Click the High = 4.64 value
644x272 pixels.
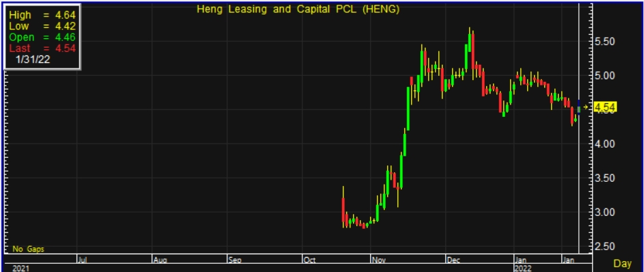point(42,15)
